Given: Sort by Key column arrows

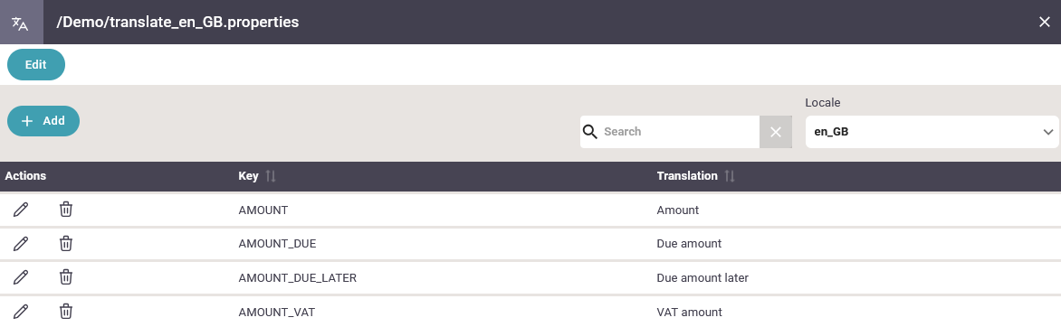Looking at the screenshot, I should (271, 175).
